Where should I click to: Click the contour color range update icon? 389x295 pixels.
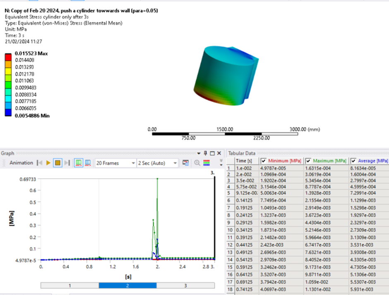[x=207, y=163]
